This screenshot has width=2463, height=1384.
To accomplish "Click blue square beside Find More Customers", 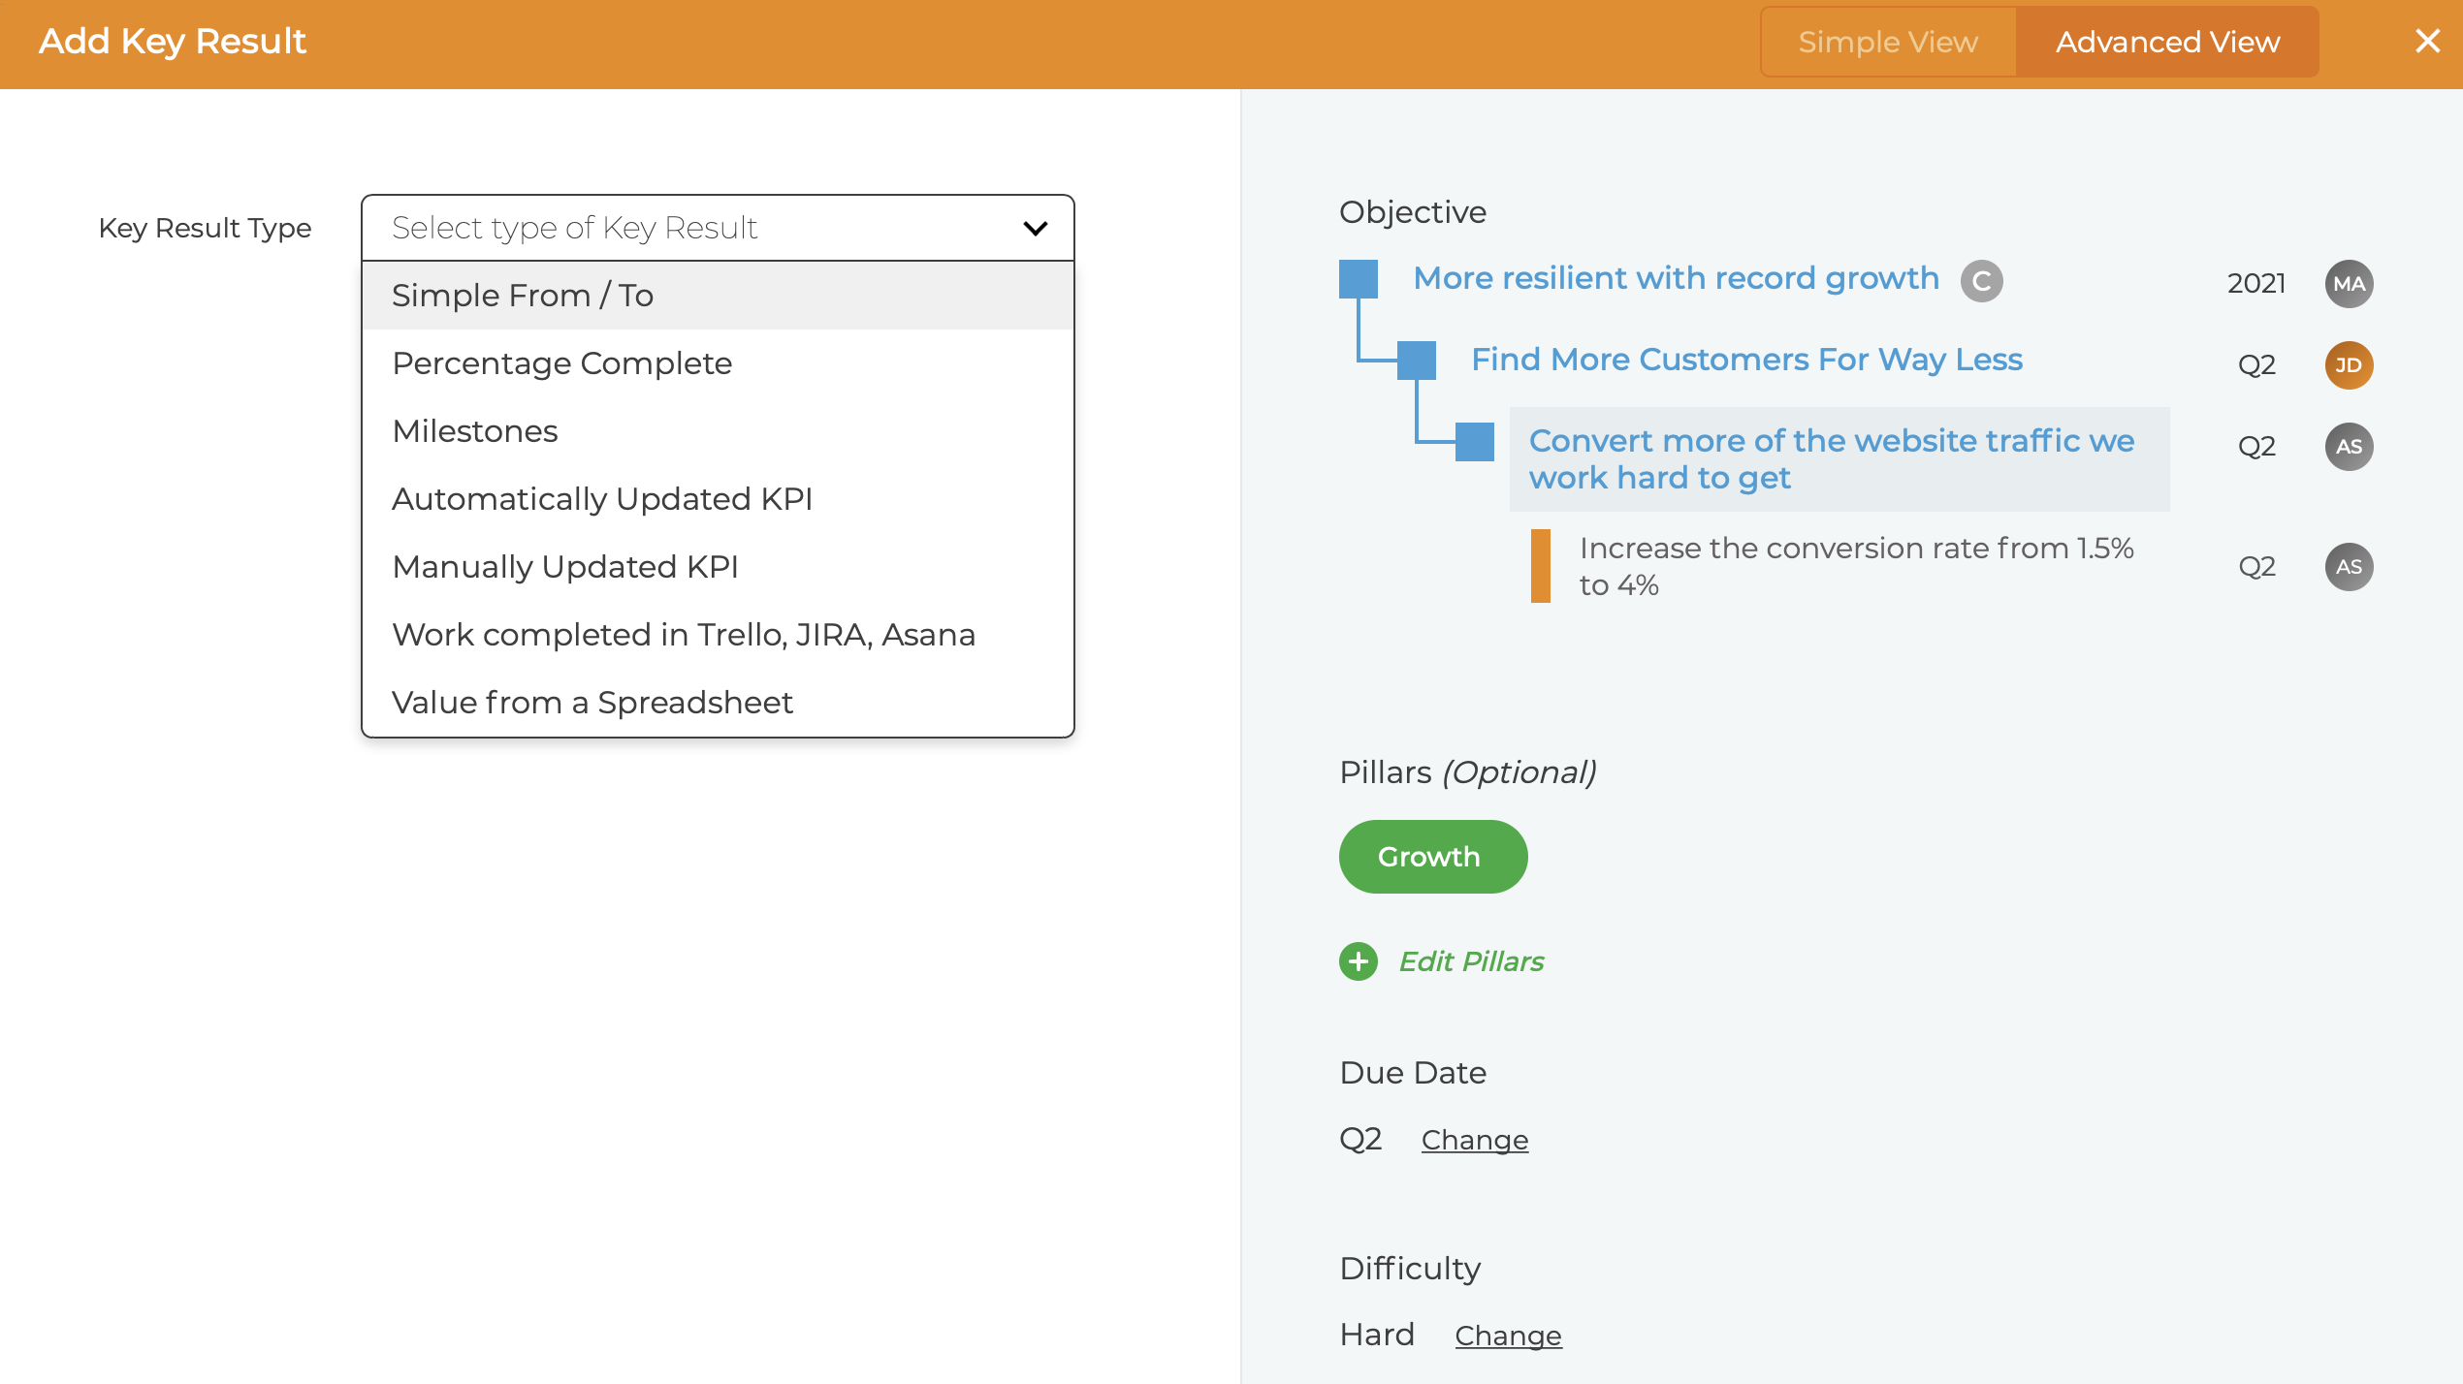I will click(x=1417, y=361).
